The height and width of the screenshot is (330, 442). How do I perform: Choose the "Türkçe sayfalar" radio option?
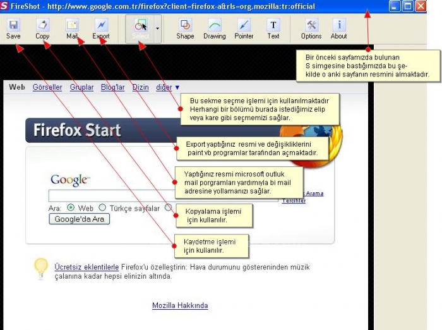[x=102, y=207]
